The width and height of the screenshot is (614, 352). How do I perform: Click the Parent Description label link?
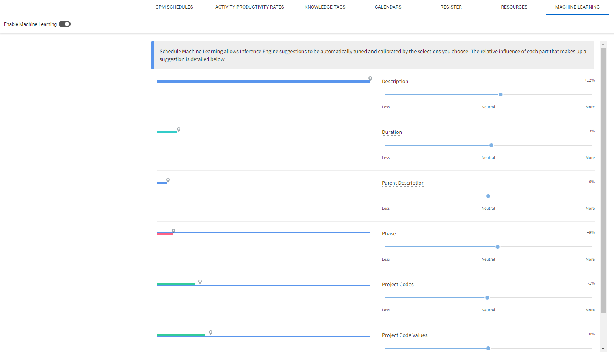click(x=403, y=183)
